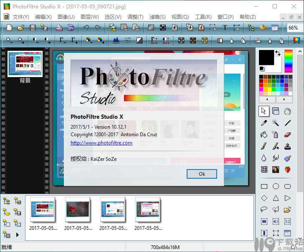
Task: Select the arrow Selection tool
Action: click(x=263, y=111)
